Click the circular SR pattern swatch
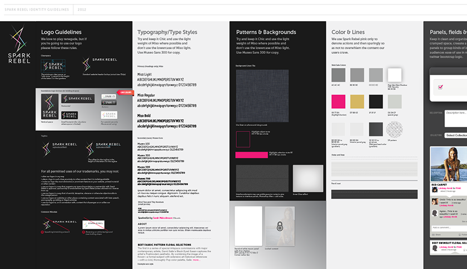 click(x=395, y=129)
